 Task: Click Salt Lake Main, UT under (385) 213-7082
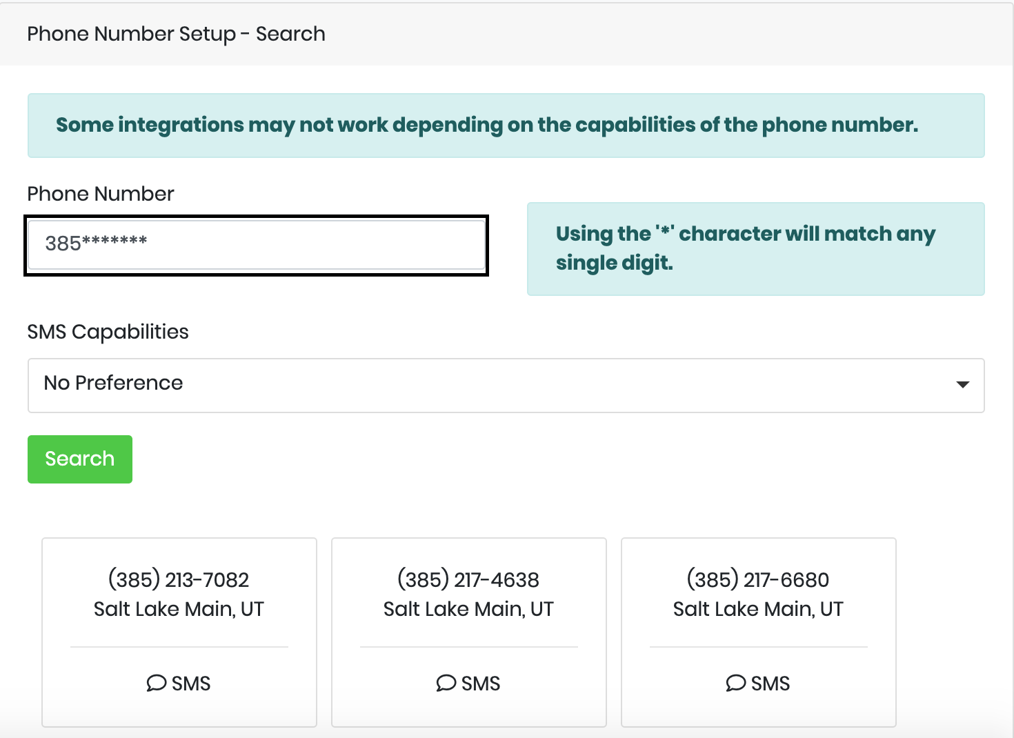(179, 609)
